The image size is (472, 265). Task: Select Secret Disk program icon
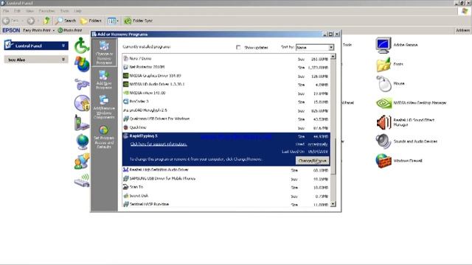coord(126,196)
